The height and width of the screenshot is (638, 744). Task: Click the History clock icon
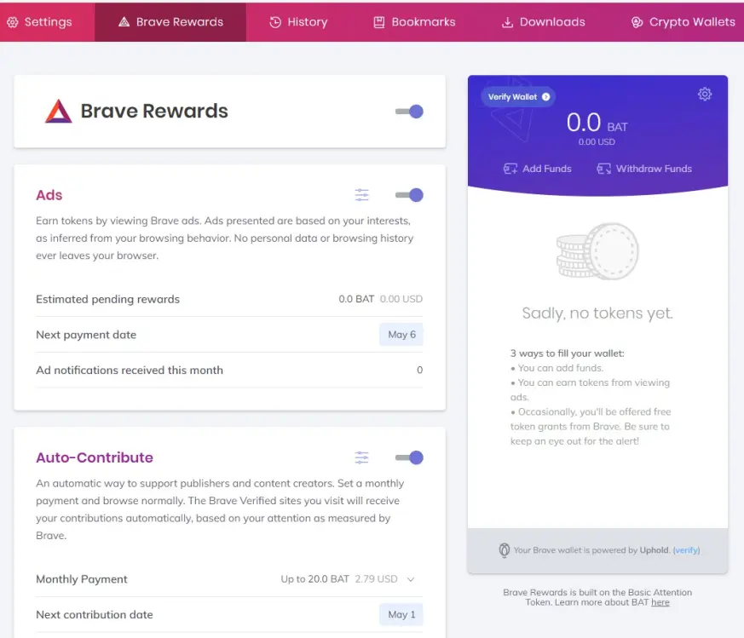click(275, 22)
